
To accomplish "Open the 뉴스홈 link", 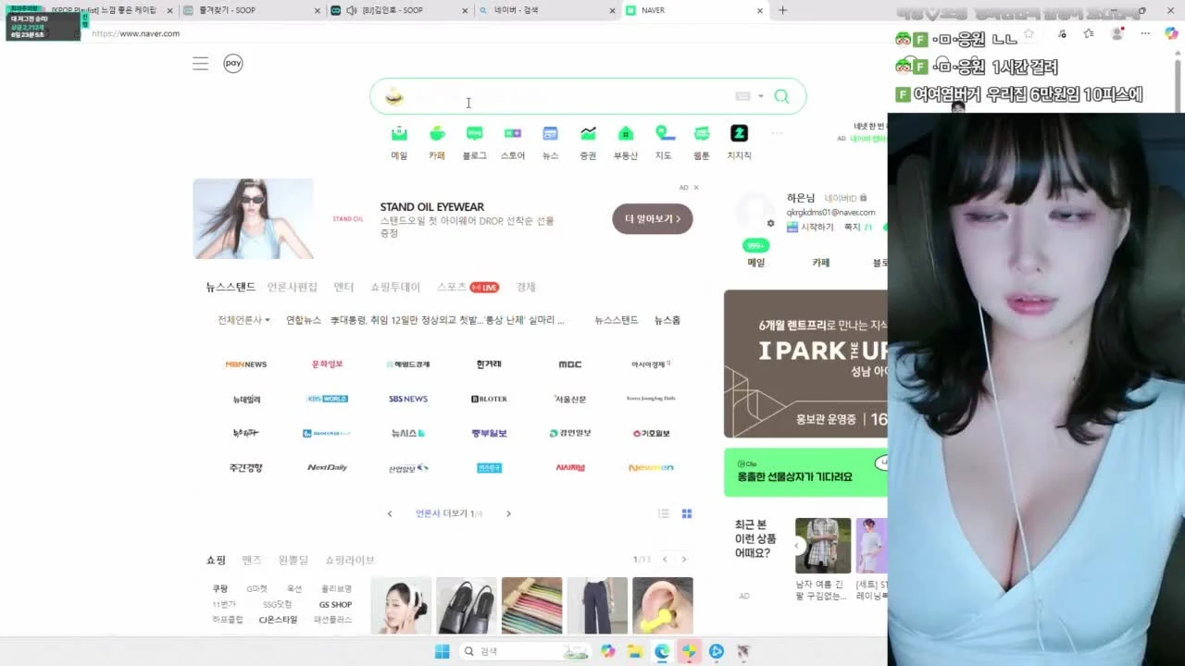I will 667,320.
